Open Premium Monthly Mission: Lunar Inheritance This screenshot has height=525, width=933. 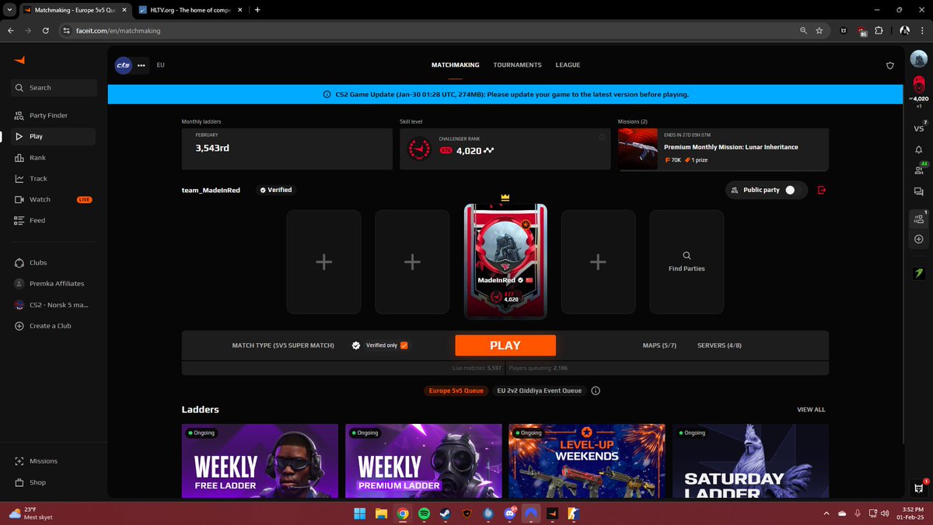click(723, 149)
